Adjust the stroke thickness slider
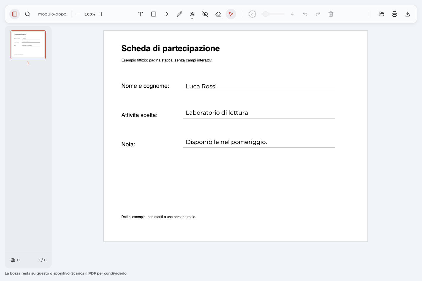This screenshot has width=422, height=281. click(x=273, y=14)
